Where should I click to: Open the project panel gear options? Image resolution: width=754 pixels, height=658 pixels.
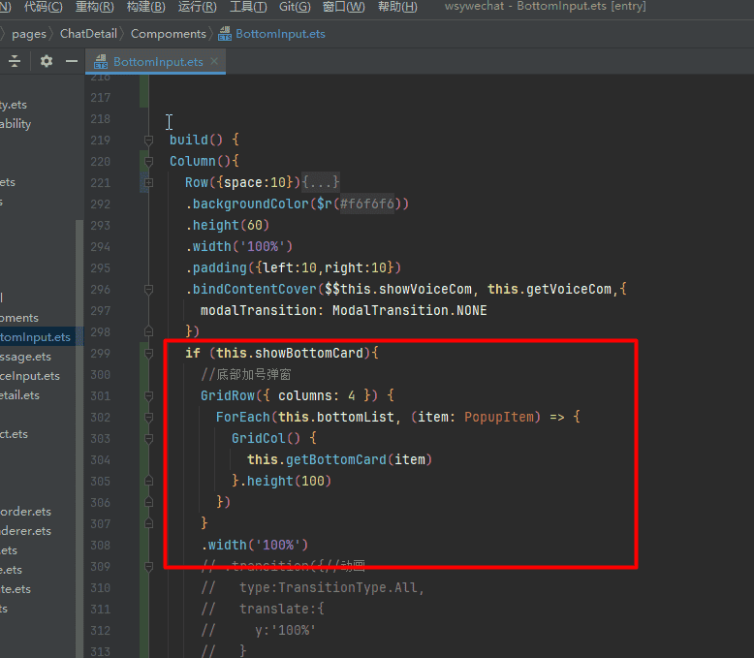tap(47, 61)
